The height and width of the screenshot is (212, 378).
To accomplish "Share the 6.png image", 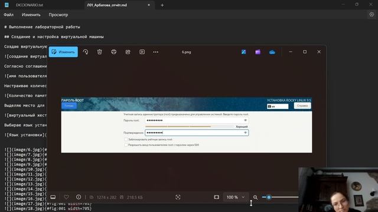I will click(x=128, y=52).
